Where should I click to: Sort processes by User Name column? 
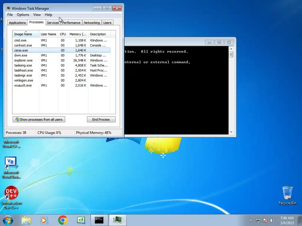tap(48, 34)
